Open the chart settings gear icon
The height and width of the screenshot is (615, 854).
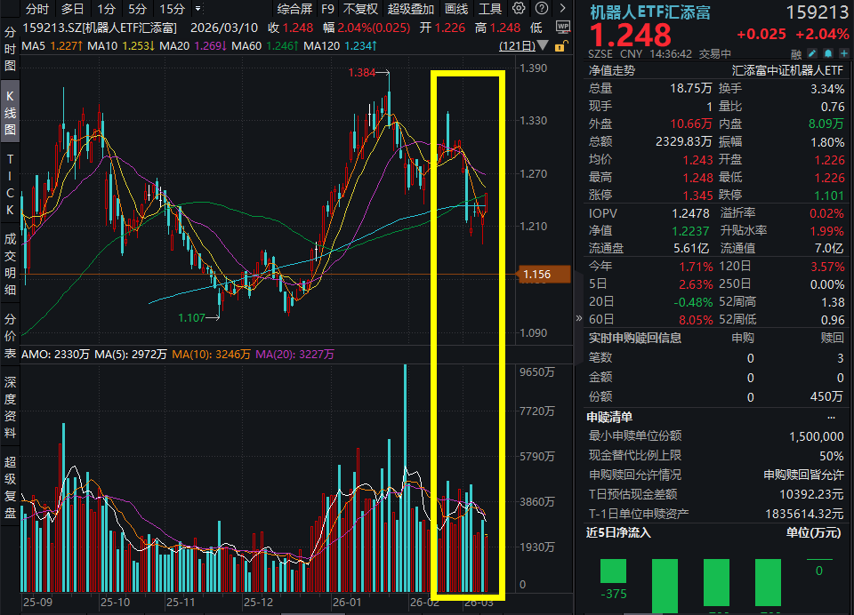519,10
